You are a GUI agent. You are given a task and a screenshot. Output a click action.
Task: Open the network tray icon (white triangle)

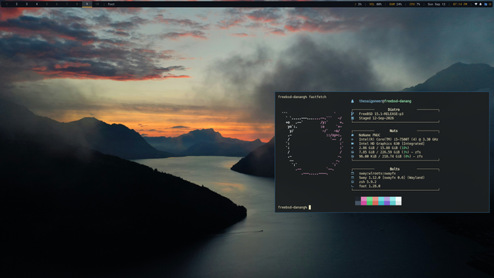pos(475,4)
